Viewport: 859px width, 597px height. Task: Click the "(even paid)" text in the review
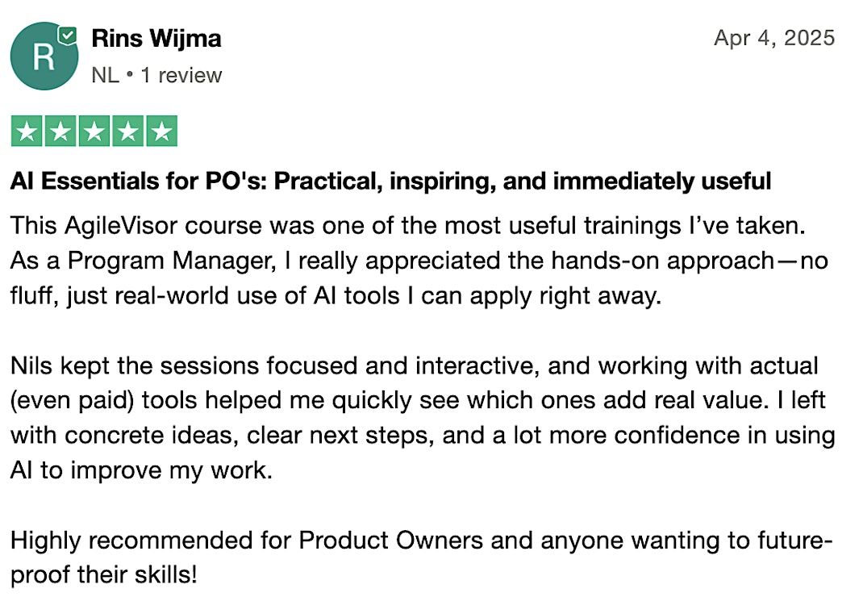67,402
